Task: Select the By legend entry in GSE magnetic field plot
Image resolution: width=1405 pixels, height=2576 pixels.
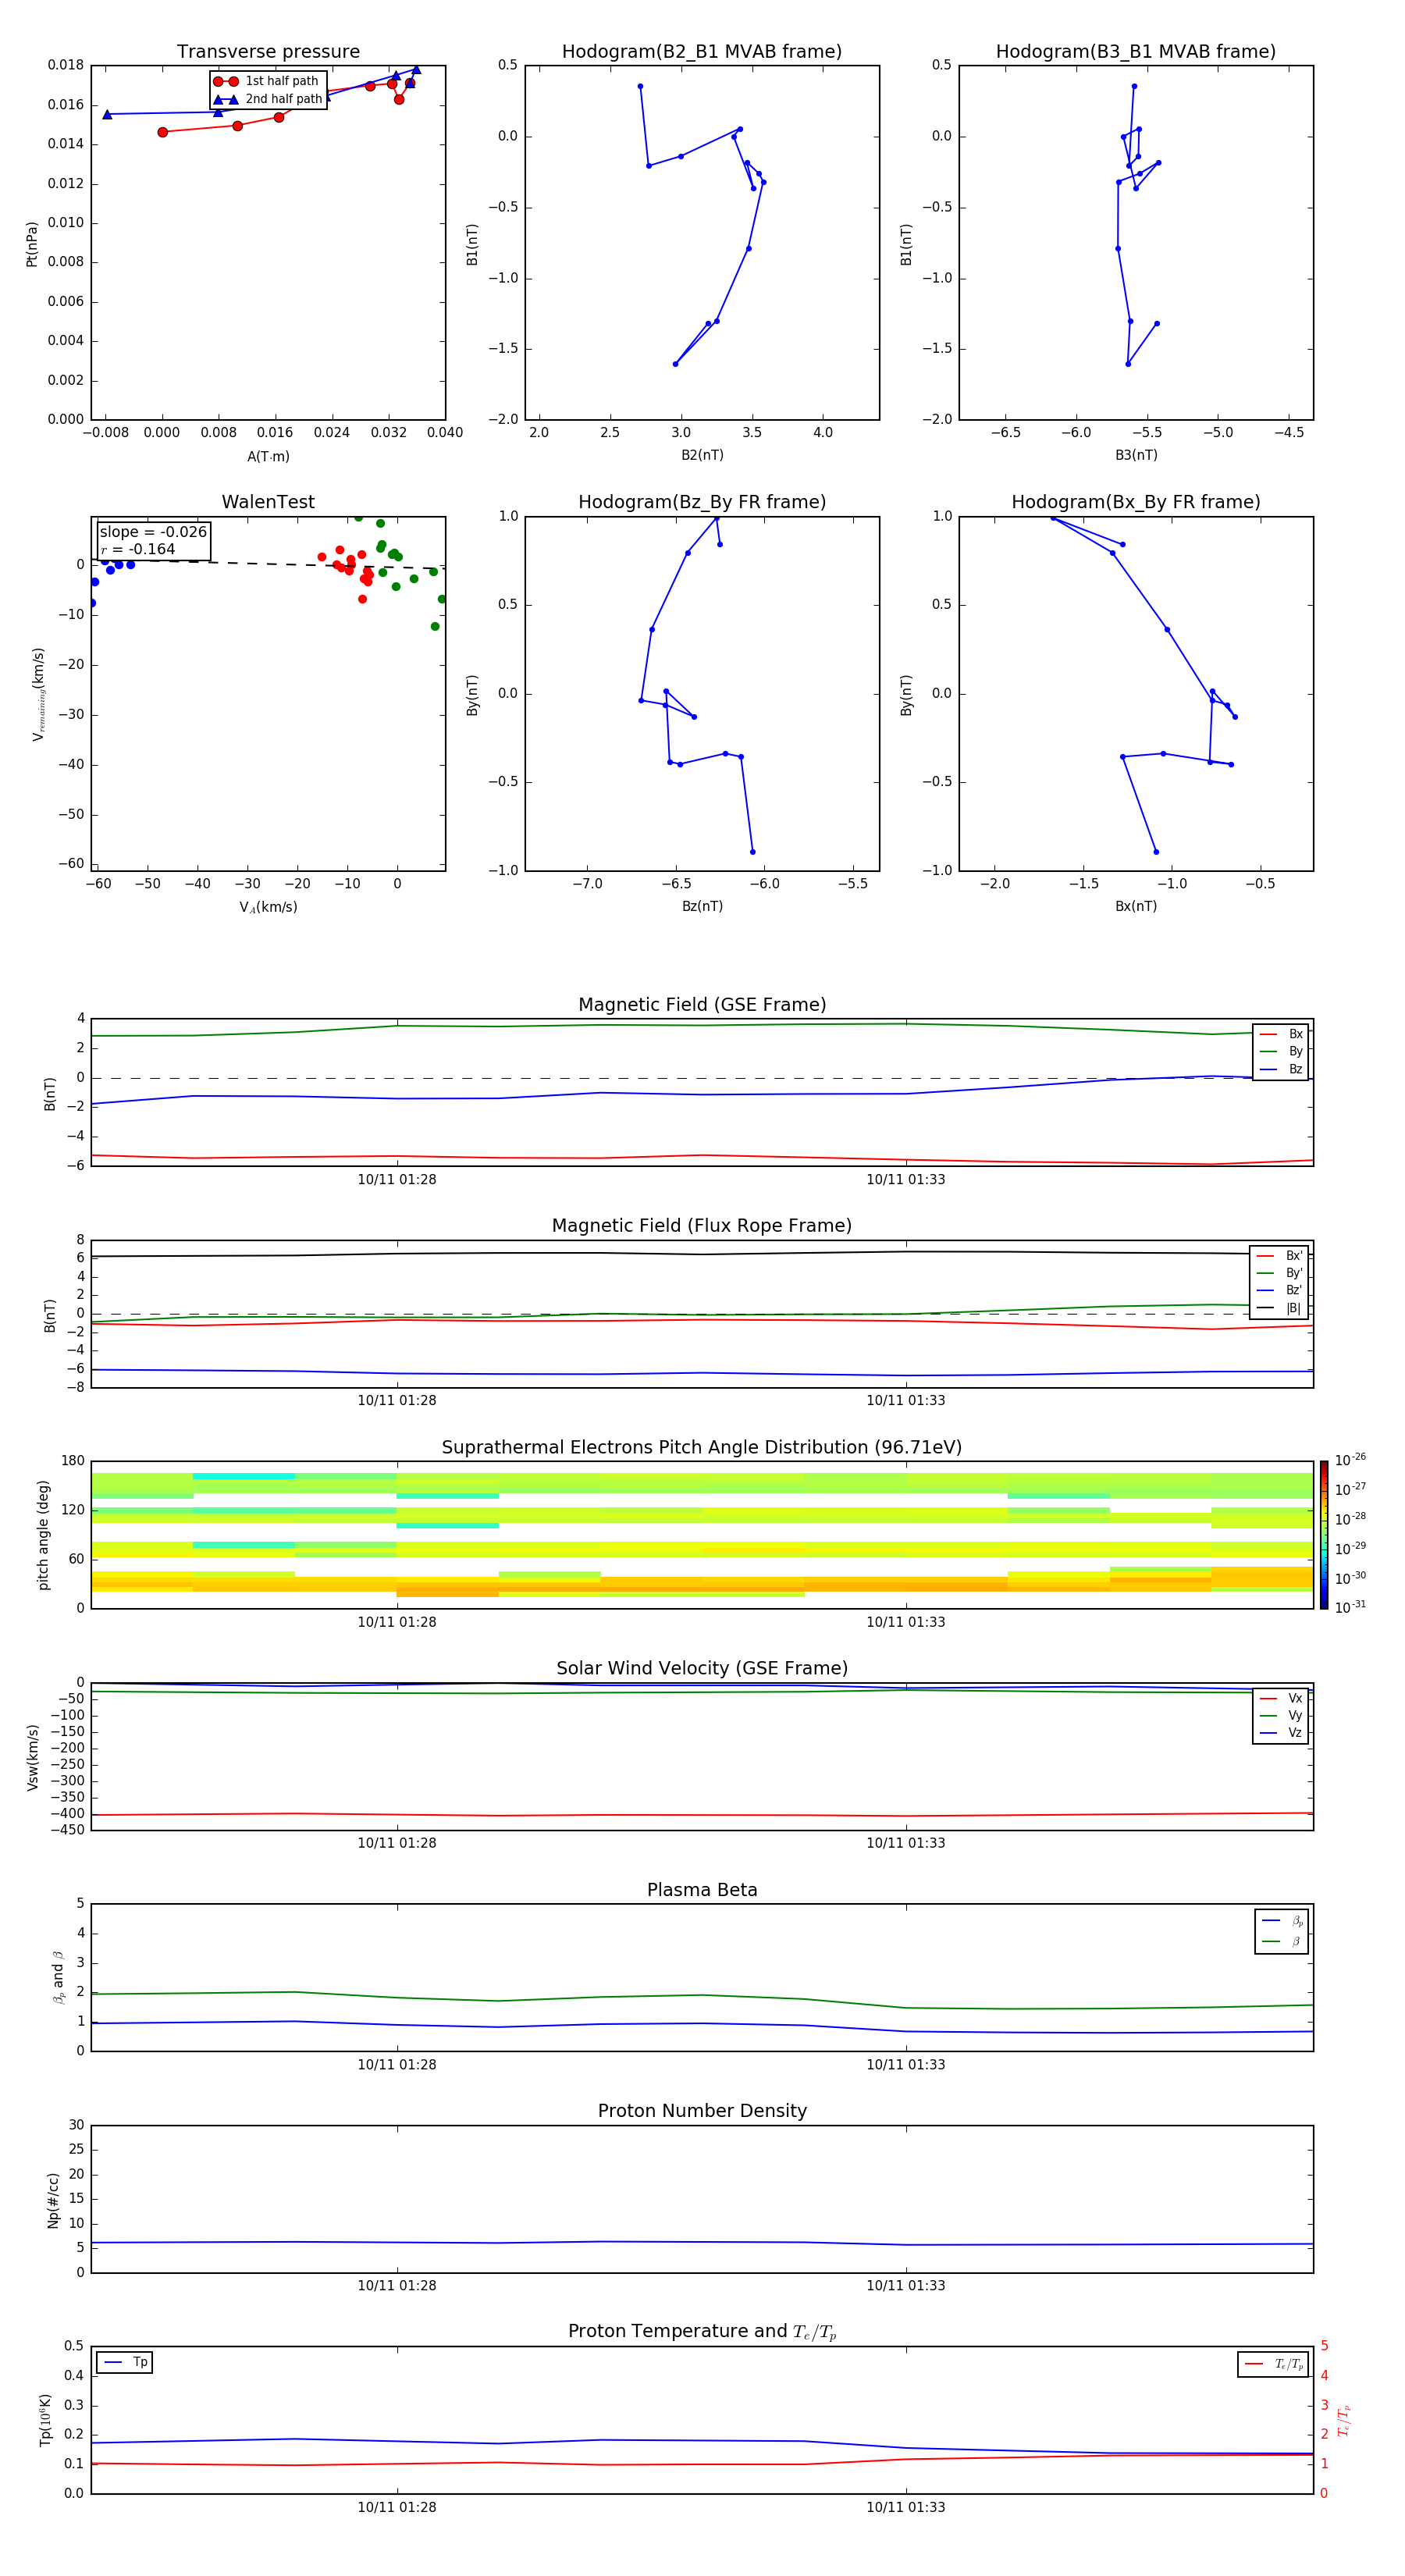Action: [x=1281, y=1052]
